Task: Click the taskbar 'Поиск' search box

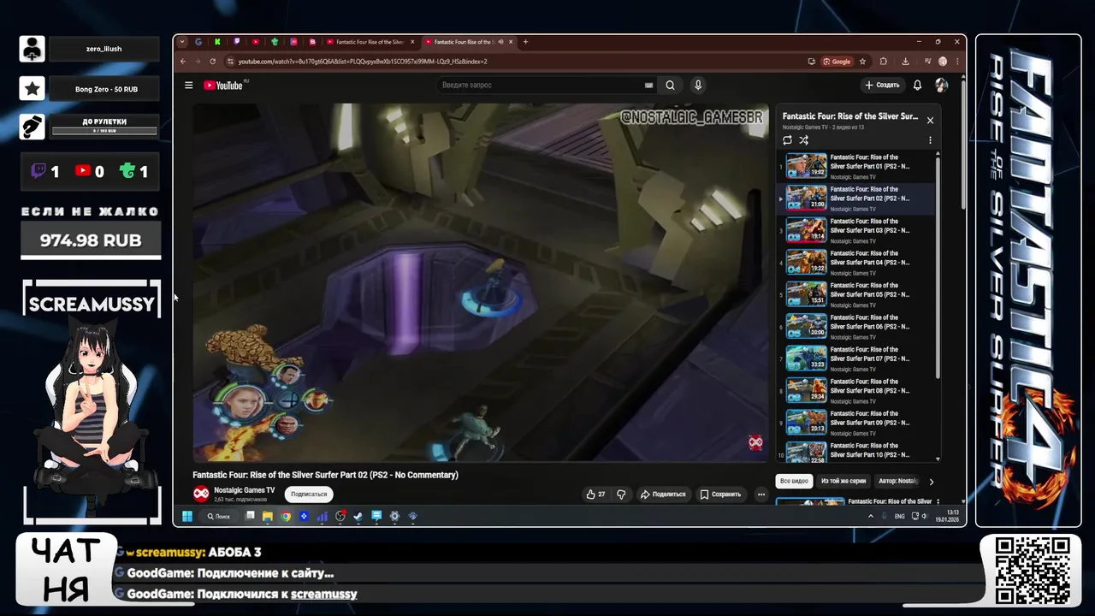Action: point(219,516)
